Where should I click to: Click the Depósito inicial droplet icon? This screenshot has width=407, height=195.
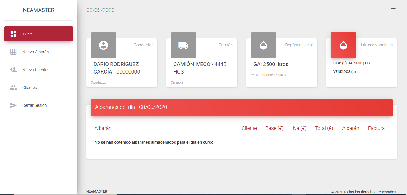click(263, 45)
